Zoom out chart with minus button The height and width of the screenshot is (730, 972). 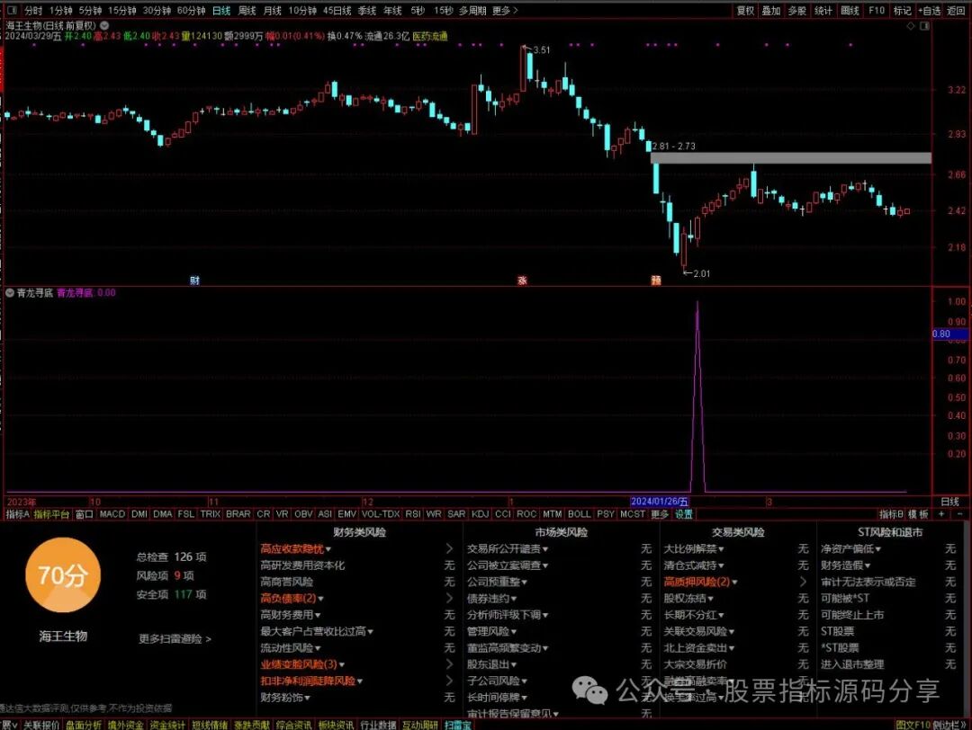[960, 514]
